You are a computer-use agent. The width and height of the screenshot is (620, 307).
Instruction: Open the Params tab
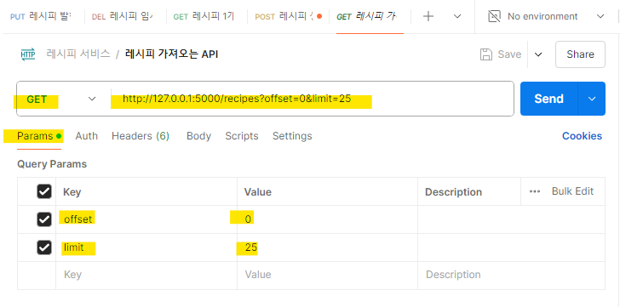39,136
